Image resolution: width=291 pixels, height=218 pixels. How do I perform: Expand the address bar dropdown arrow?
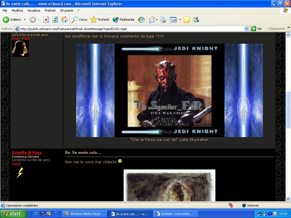[x=246, y=29]
